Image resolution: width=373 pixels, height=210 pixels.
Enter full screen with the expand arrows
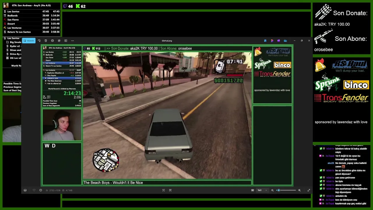(x=309, y=190)
